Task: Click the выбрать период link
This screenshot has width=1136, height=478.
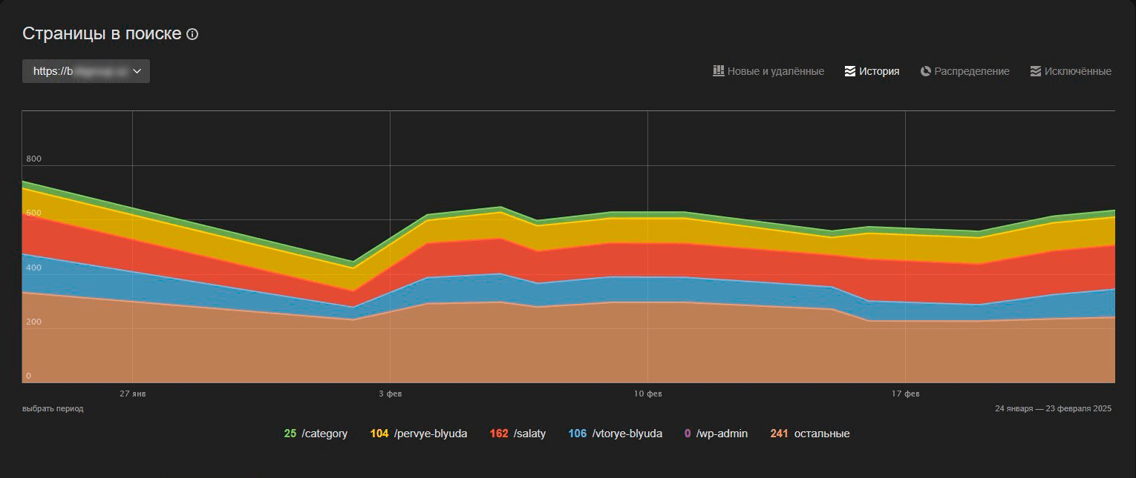Action: pos(53,408)
